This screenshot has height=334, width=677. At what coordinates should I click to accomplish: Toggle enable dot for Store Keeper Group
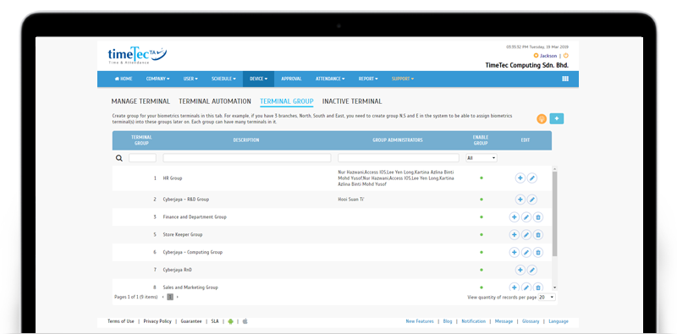(482, 235)
